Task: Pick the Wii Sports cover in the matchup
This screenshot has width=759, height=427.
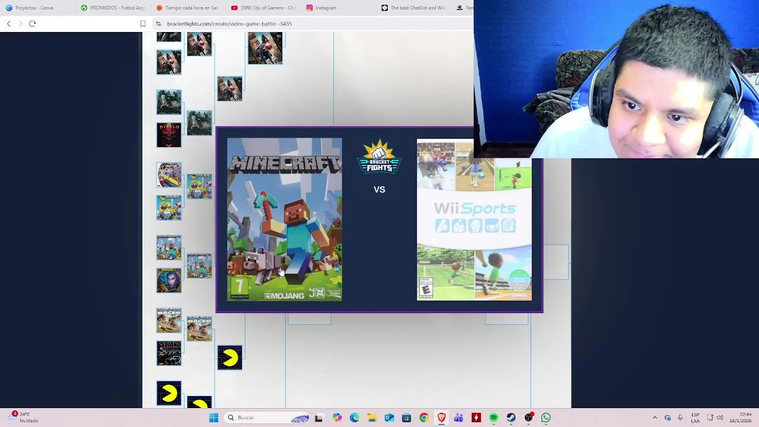Action: click(474, 219)
